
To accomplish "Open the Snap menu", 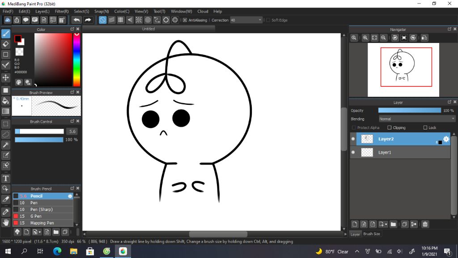I will coord(102,11).
